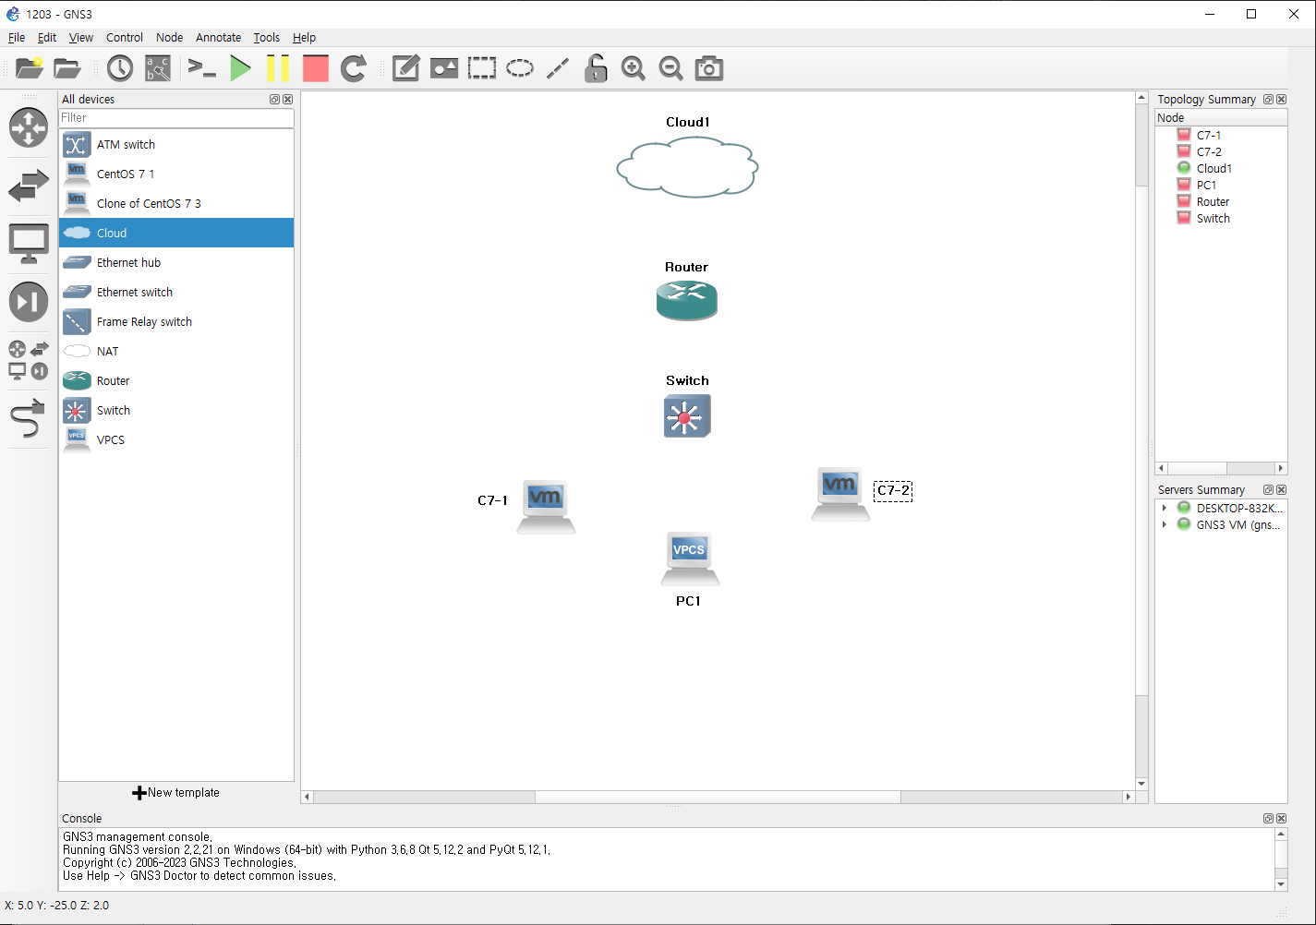Stop all nodes with red square icon
Image resolution: width=1316 pixels, height=925 pixels.
click(x=316, y=68)
